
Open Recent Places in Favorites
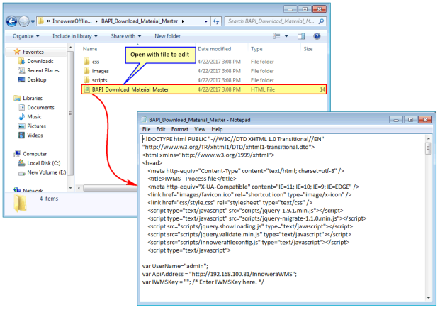[x=38, y=70]
